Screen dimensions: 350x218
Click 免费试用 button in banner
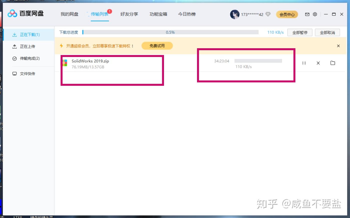(157, 46)
